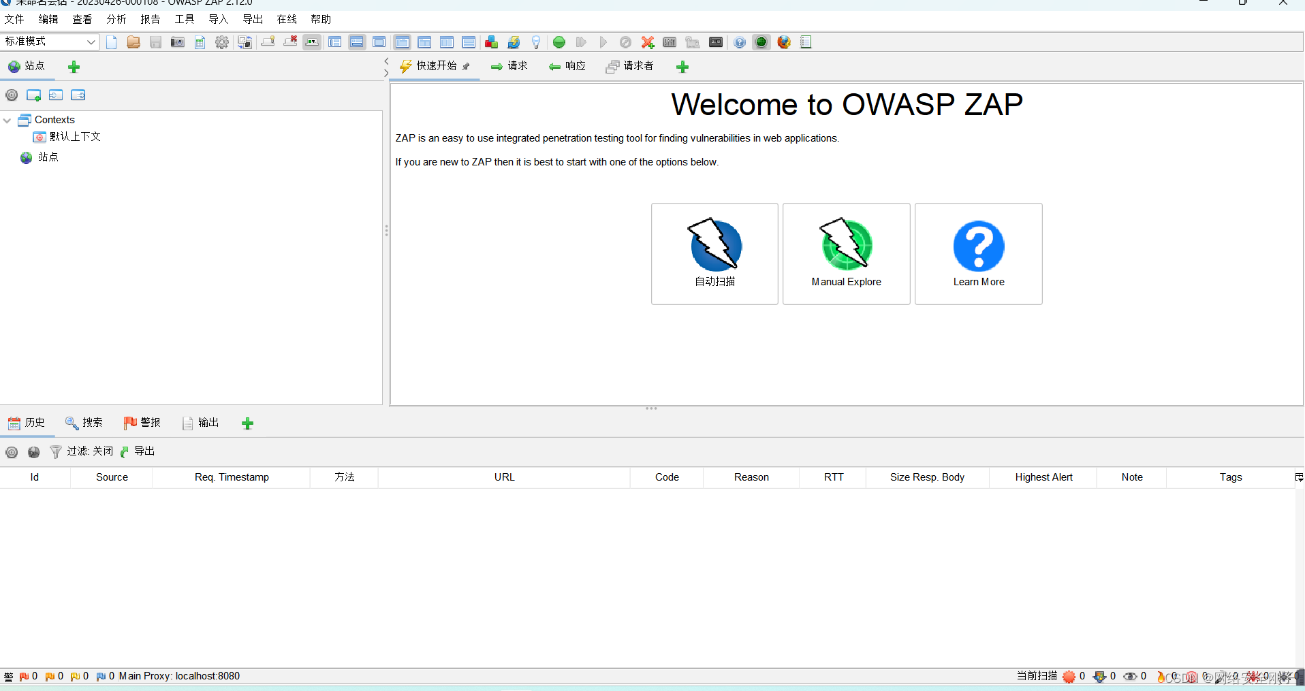Screen dimensions: 1305x691
Task: Click the New Session toolbar icon
Action: coord(112,42)
